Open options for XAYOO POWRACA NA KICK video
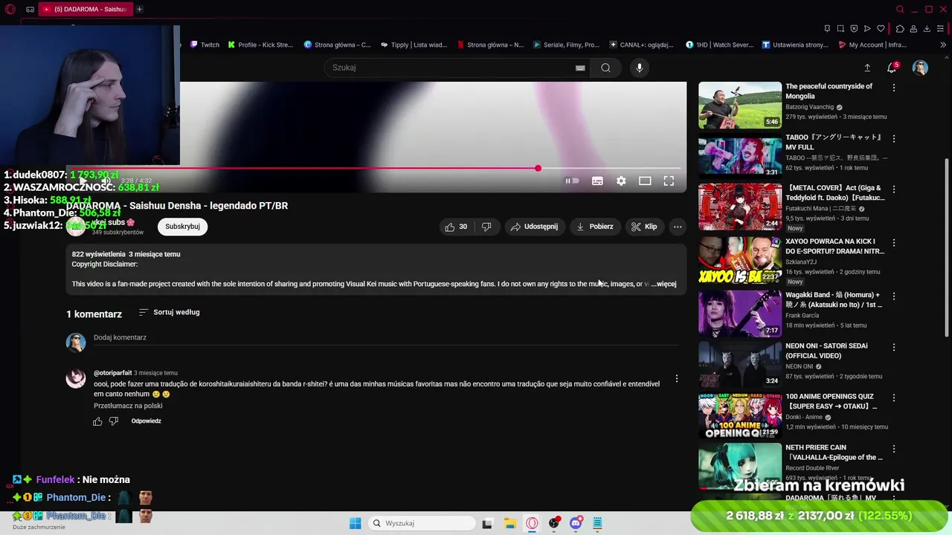Image resolution: width=952 pixels, height=535 pixels. pos(894,243)
